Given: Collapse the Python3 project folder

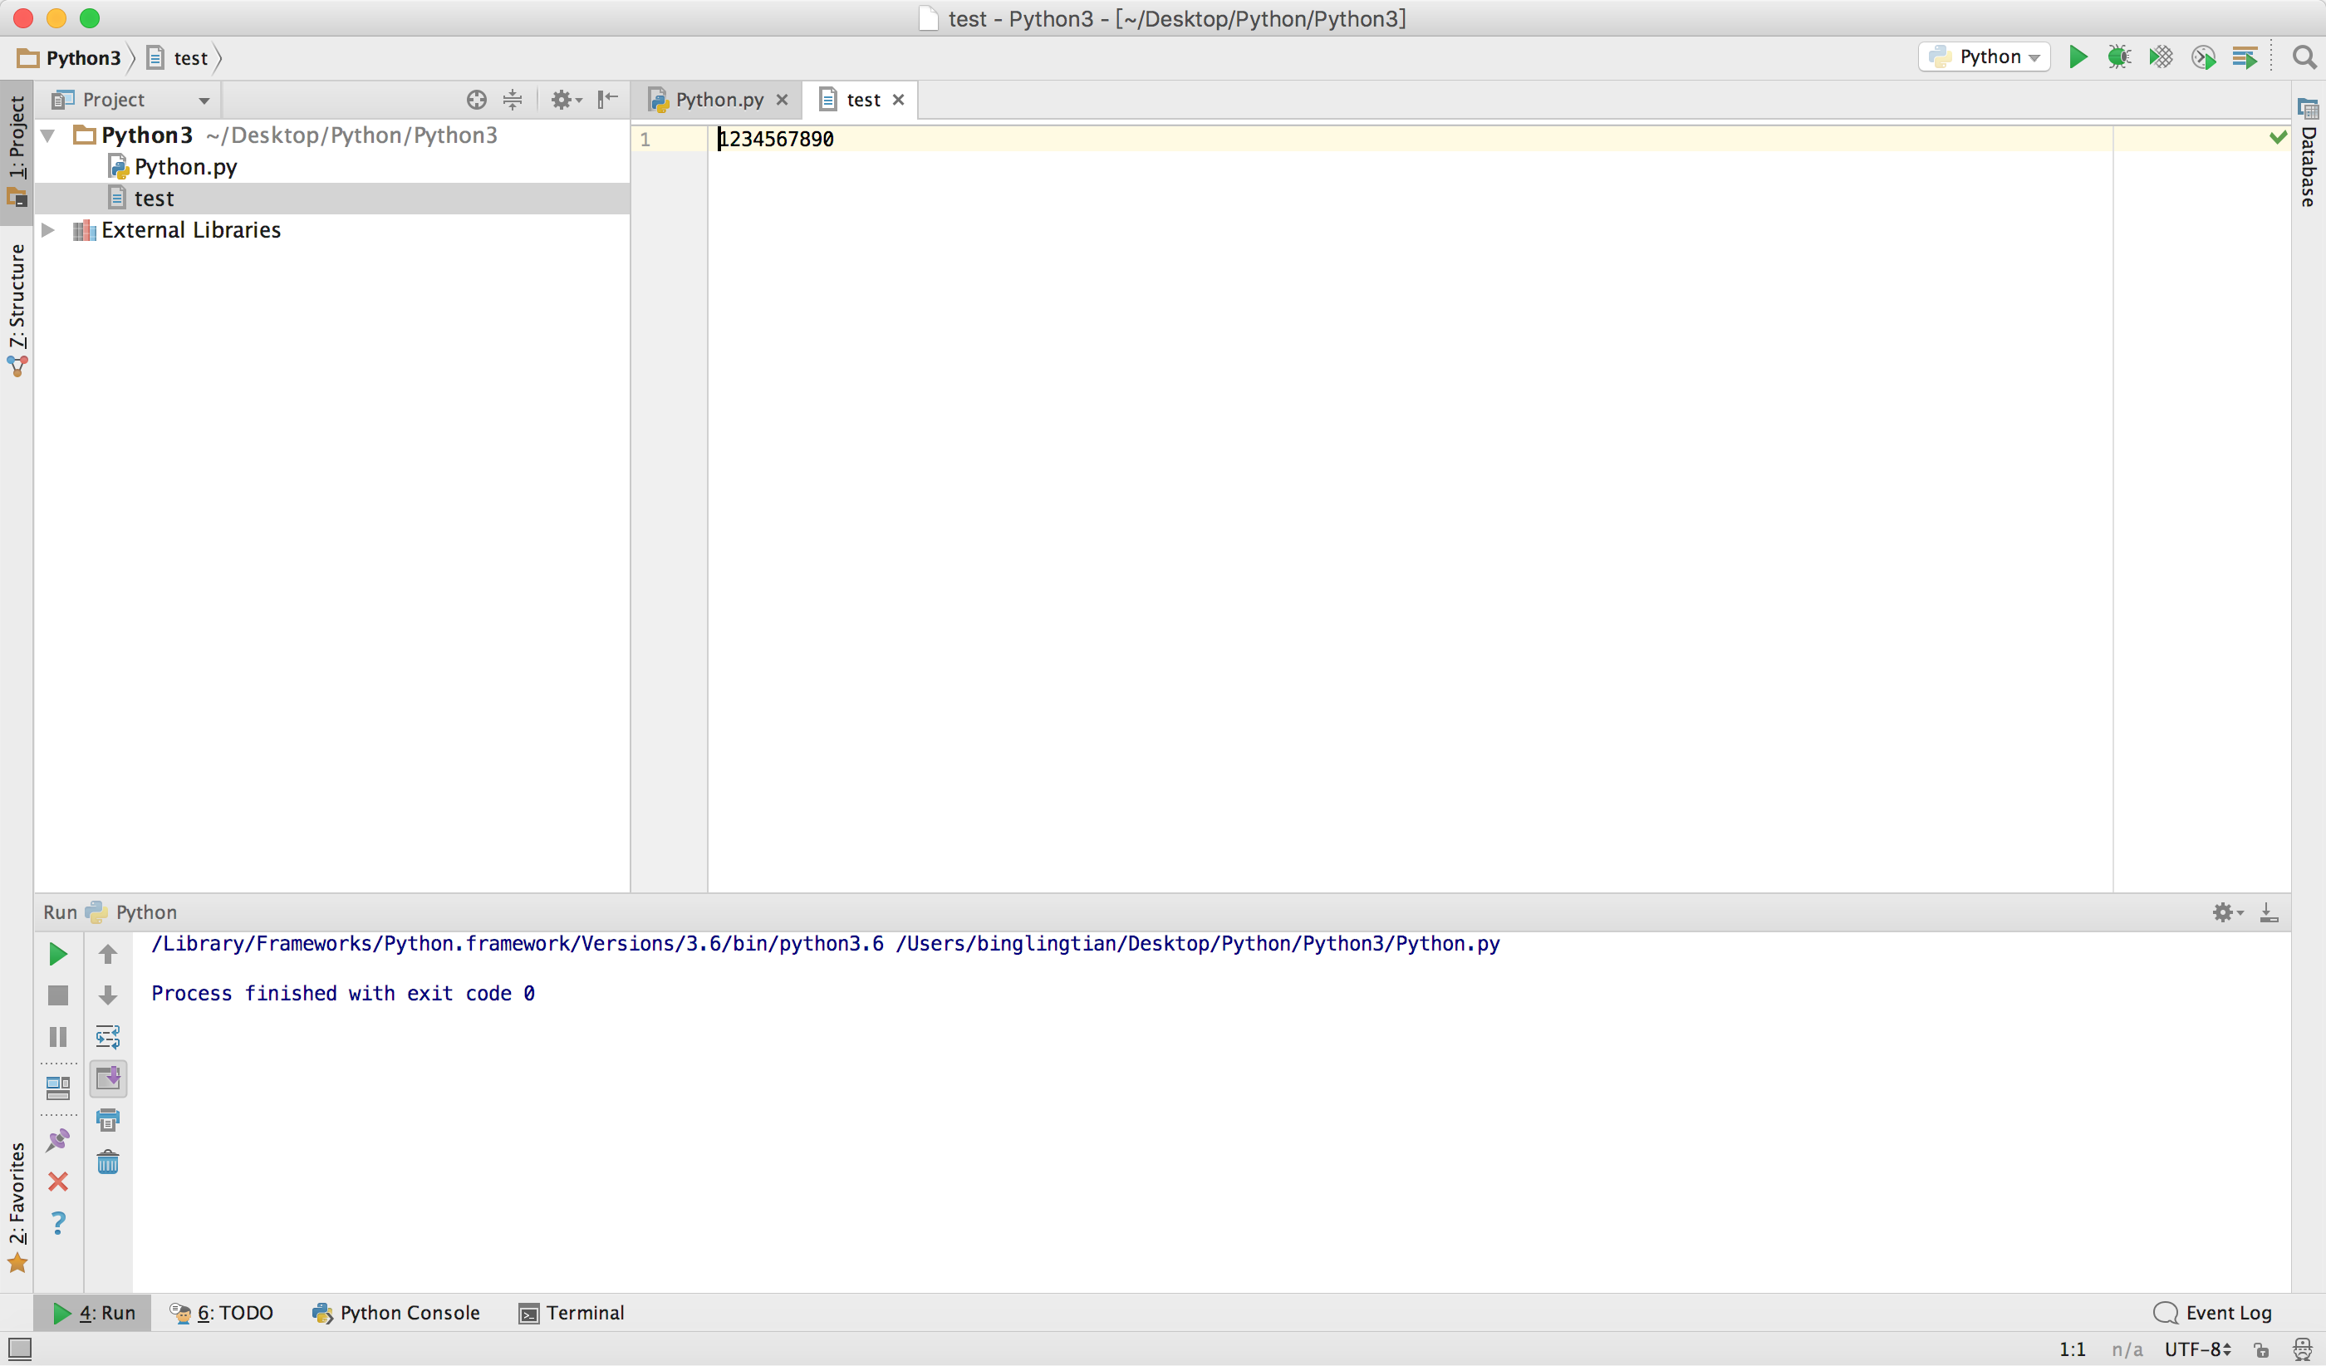Looking at the screenshot, I should [x=49, y=135].
